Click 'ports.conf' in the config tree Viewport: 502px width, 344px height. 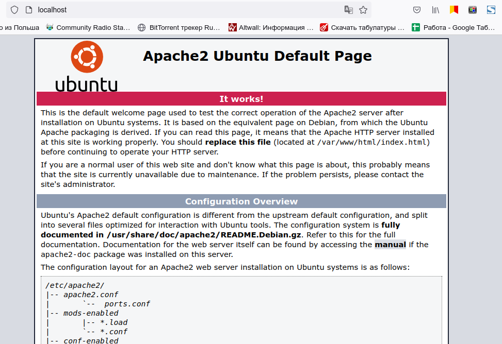pos(127,304)
